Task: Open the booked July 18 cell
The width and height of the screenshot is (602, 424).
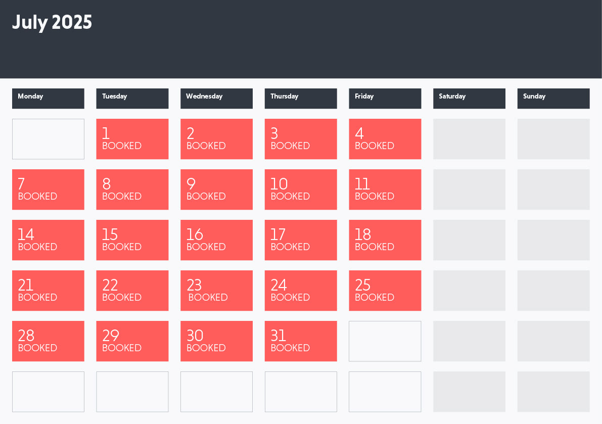Action: (385, 240)
